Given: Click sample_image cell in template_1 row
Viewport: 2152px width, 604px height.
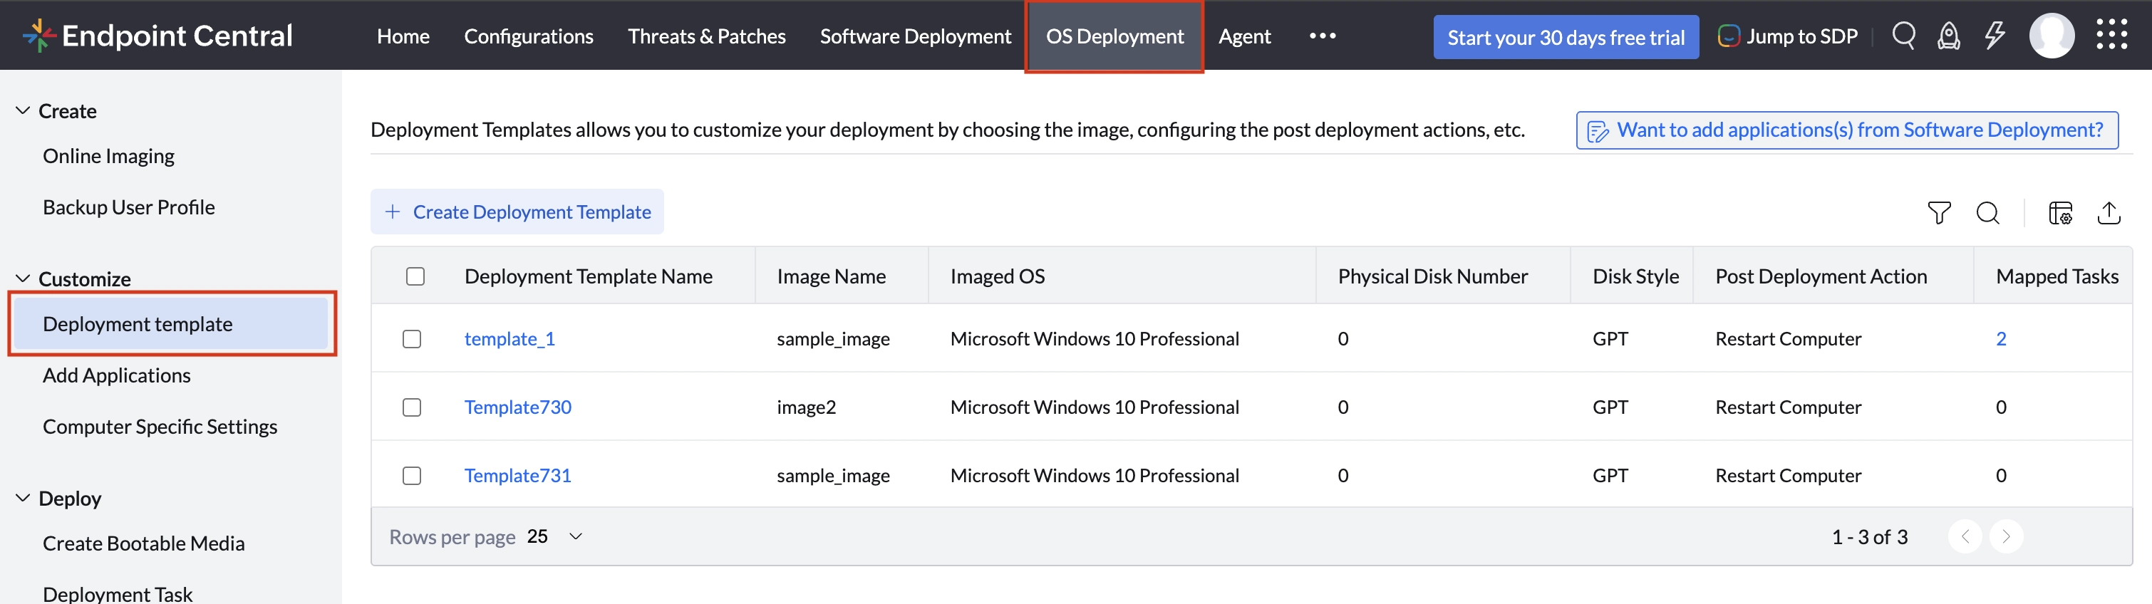Looking at the screenshot, I should [x=833, y=338].
